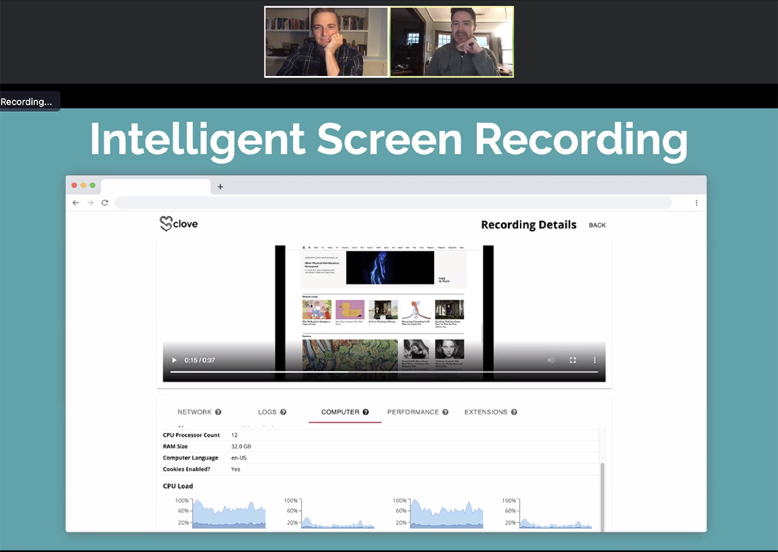Click the browser forward arrow
Image resolution: width=778 pixels, height=552 pixels.
pyautogui.click(x=90, y=203)
